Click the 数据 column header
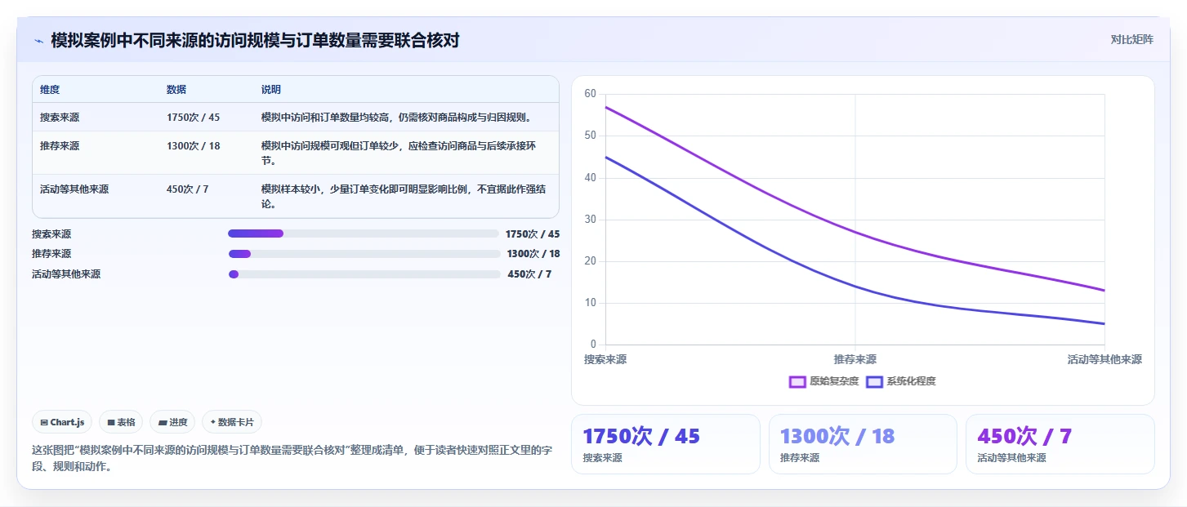1187x507 pixels. point(176,90)
